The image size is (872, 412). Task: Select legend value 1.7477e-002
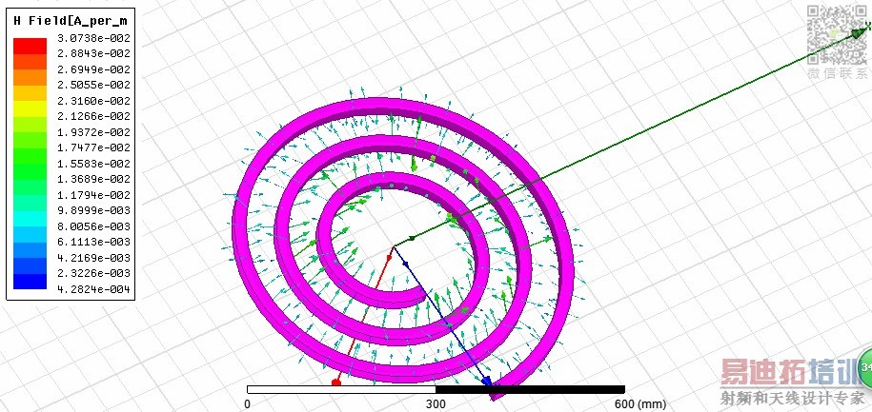click(x=93, y=147)
